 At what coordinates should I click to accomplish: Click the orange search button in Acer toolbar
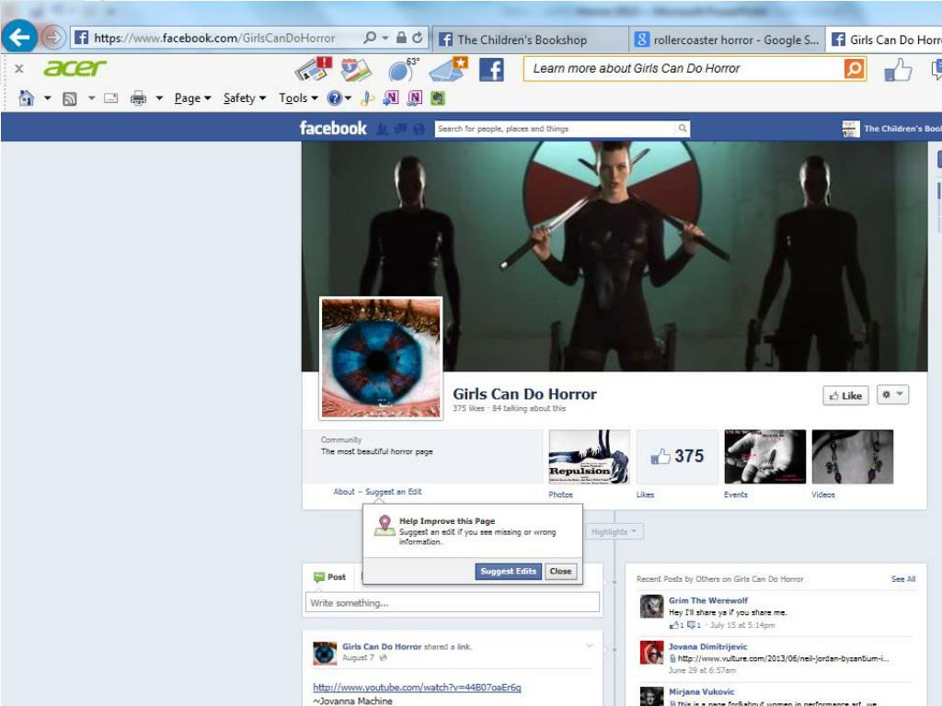(x=855, y=68)
